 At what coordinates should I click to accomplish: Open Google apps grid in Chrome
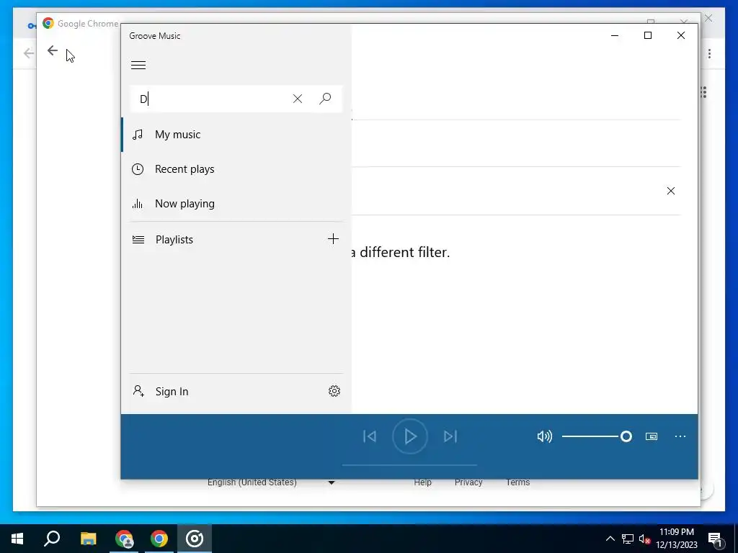point(704,92)
